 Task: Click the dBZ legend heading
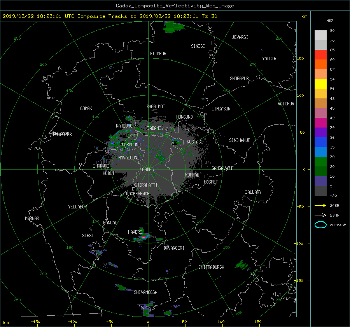click(330, 21)
